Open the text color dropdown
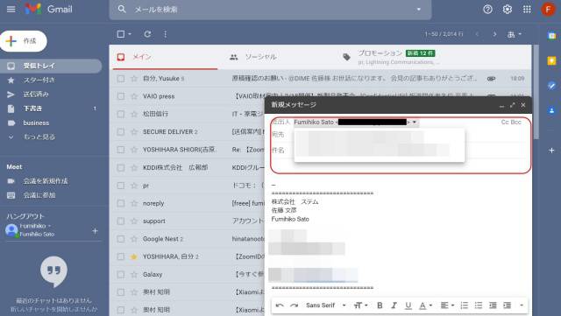The width and height of the screenshot is (561, 316). [x=425, y=305]
